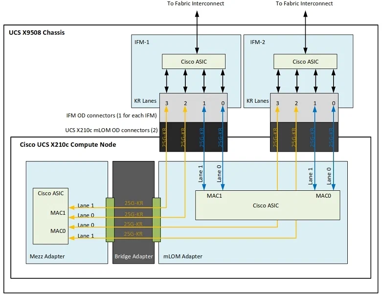Screen dimensions: 382x296
Task: Click topmost "Lane 1" label beside Mezz ASIC
Action: pos(86,205)
